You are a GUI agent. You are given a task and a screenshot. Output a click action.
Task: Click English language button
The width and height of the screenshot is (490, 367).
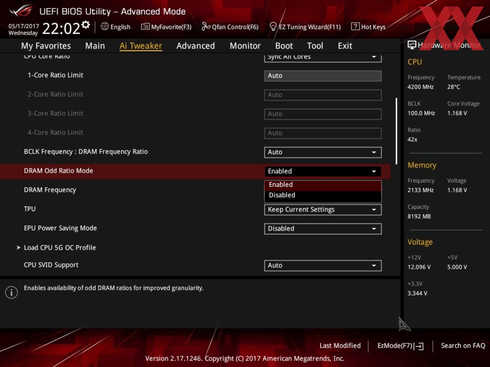click(x=116, y=27)
